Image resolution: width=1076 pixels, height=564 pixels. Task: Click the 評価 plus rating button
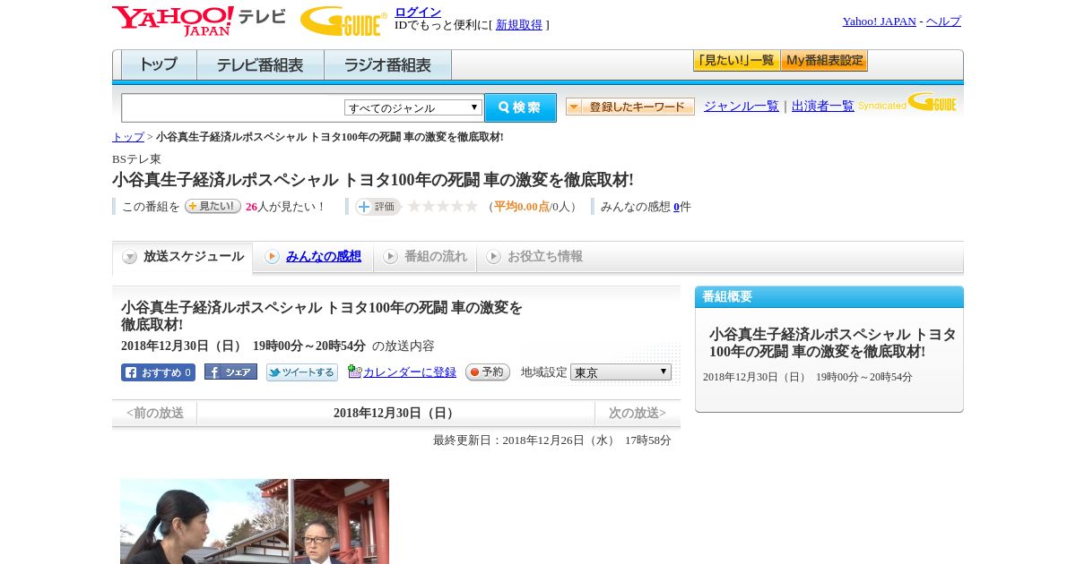[377, 207]
